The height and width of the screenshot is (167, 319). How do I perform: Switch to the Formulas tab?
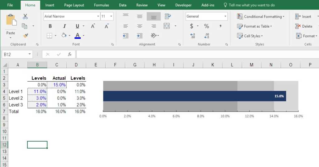click(101, 5)
